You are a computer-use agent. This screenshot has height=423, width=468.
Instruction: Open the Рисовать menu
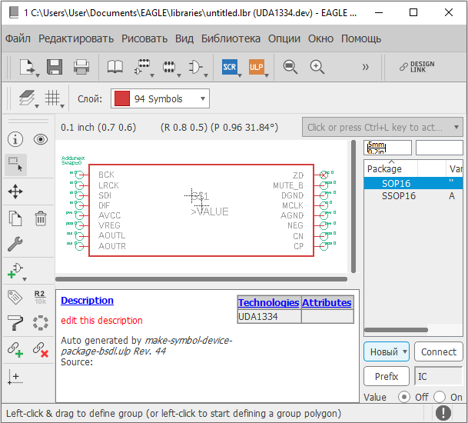(144, 38)
